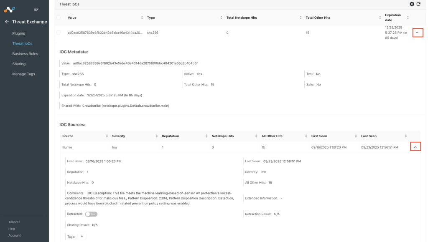The width and height of the screenshot is (428, 242).
Task: Open the Tenants link
Action: 14,222
